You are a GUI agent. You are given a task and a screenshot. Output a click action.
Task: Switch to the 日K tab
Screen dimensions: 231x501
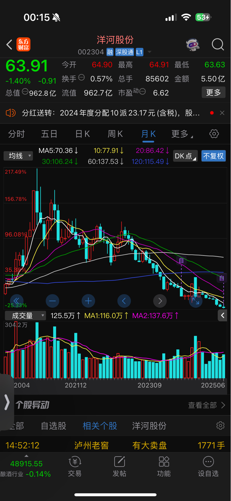click(83, 134)
